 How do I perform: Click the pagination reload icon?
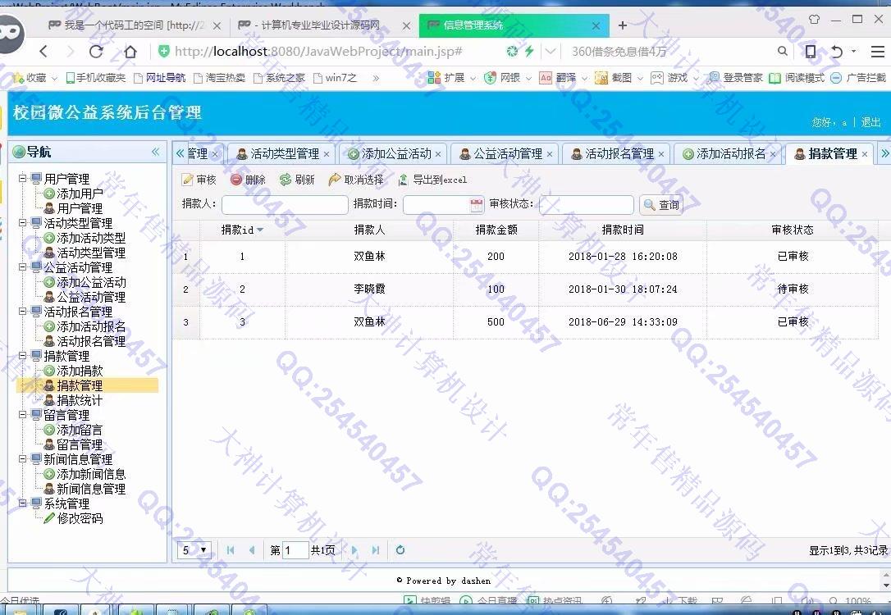click(x=400, y=549)
